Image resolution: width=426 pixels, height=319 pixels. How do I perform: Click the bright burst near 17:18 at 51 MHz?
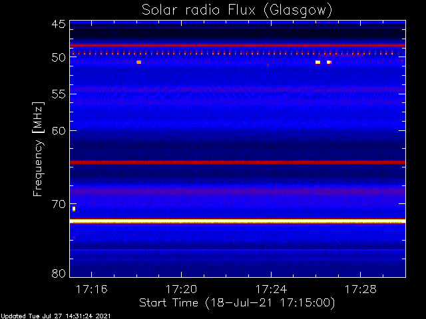[x=139, y=62]
